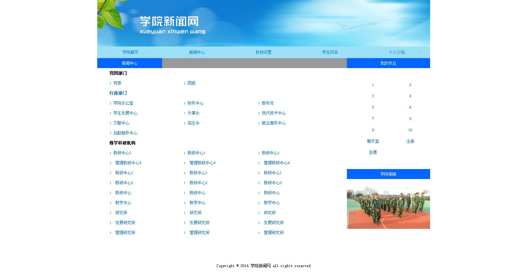Click the 注册 register link
Screen dimensions: 527x274
point(410,141)
